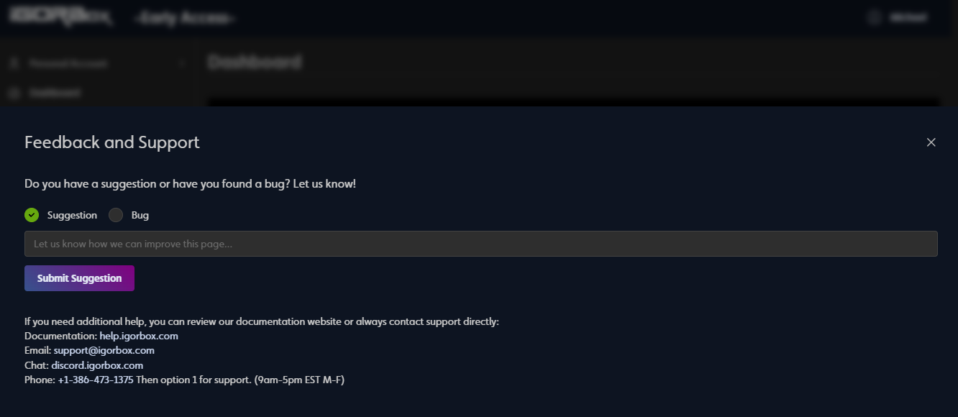The image size is (958, 417).
Task: Click the account icon in top bar
Action: (x=872, y=17)
